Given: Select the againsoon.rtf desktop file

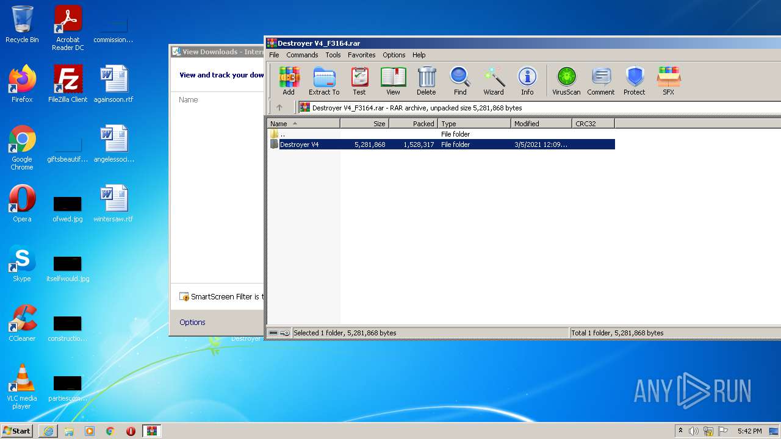Looking at the screenshot, I should 113,84.
